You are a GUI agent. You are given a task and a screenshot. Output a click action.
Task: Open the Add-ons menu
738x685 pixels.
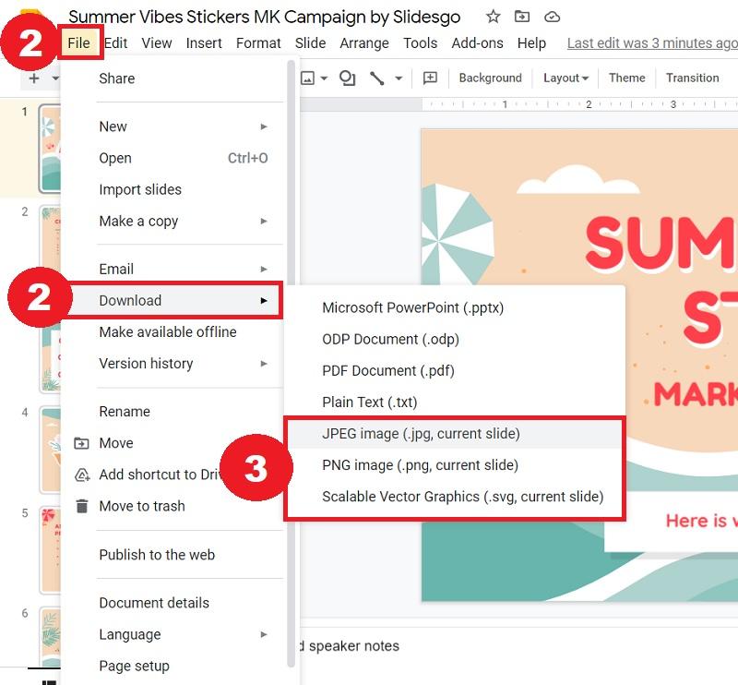point(477,42)
